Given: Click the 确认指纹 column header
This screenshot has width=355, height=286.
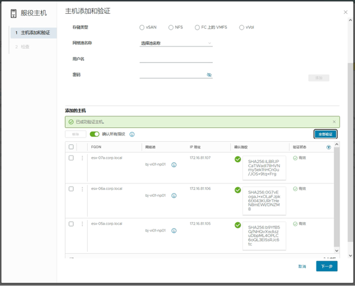Looking at the screenshot, I should tap(241, 147).
